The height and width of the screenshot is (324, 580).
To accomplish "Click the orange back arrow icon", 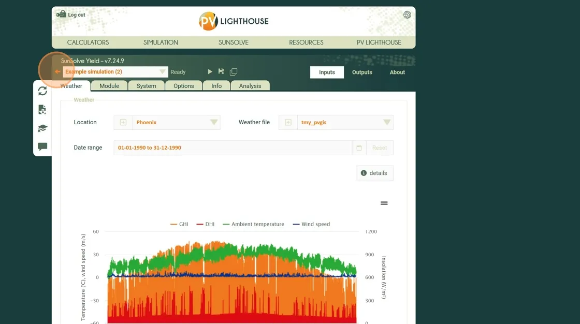I will point(57,72).
